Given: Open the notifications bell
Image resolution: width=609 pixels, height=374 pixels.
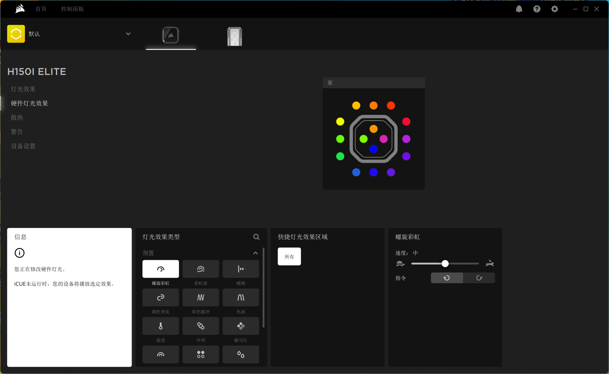Looking at the screenshot, I should coord(519,9).
